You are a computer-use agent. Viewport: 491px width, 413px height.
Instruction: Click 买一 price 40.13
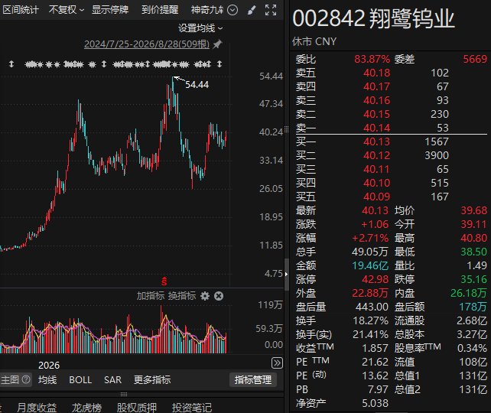pyautogui.click(x=377, y=141)
